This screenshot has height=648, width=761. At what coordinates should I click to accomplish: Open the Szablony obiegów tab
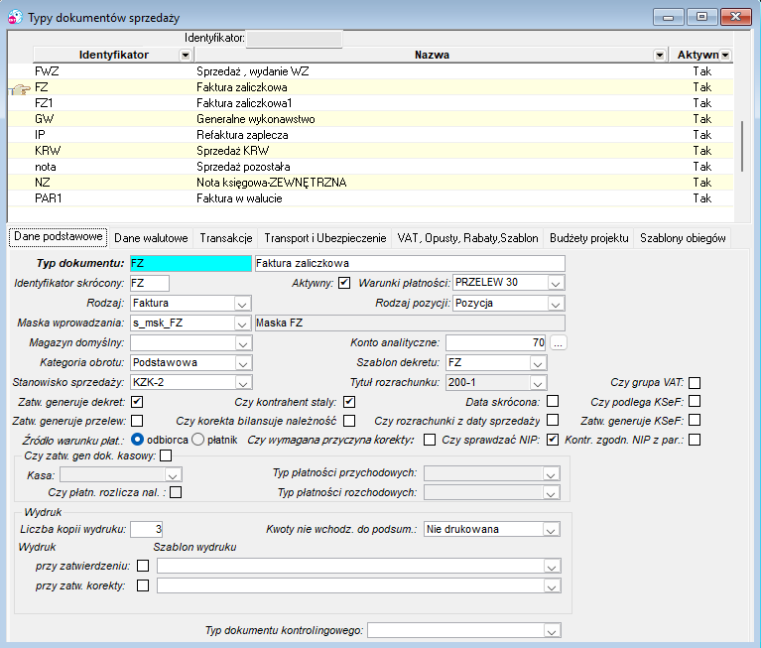tap(683, 238)
